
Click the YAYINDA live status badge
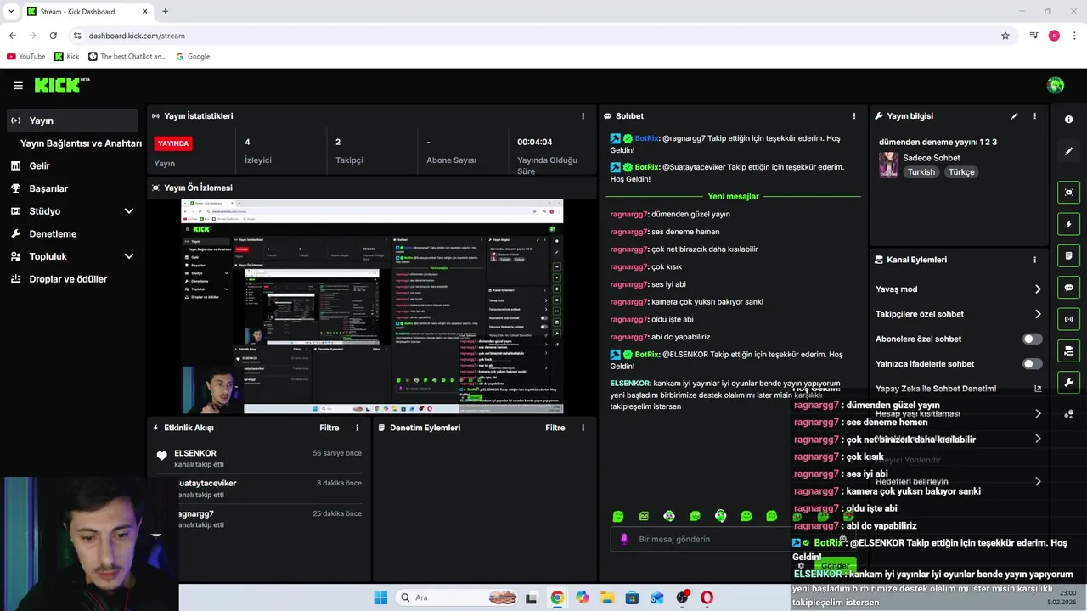[172, 143]
